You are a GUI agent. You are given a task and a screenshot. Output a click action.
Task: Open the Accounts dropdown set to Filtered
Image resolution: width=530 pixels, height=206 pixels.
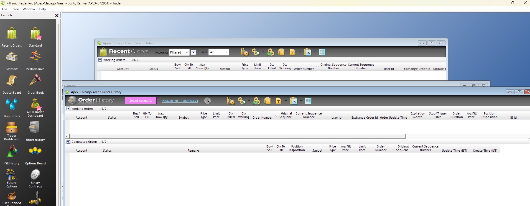point(179,52)
